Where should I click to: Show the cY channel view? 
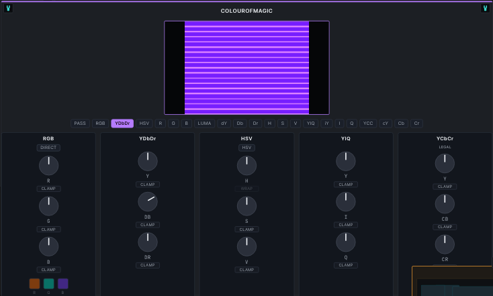[385, 124]
